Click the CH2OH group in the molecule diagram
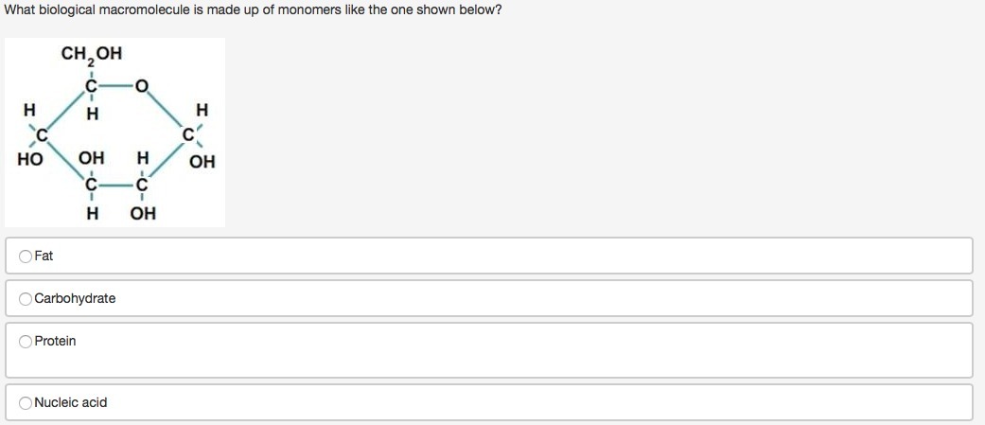This screenshot has width=985, height=425. (92, 55)
